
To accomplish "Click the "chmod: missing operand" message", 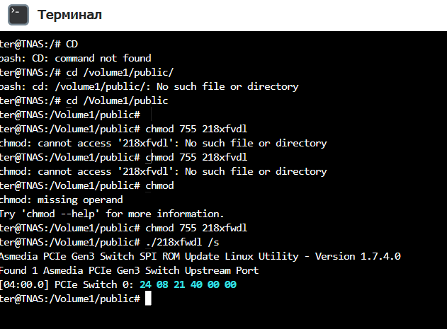I will (x=62, y=200).
